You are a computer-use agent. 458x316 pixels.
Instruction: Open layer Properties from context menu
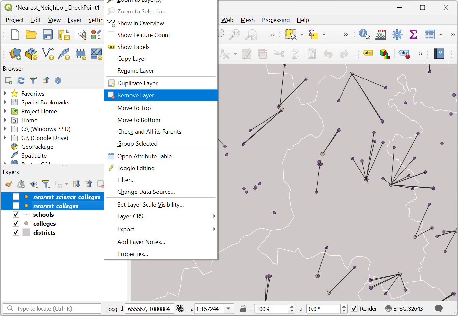tap(161, 254)
